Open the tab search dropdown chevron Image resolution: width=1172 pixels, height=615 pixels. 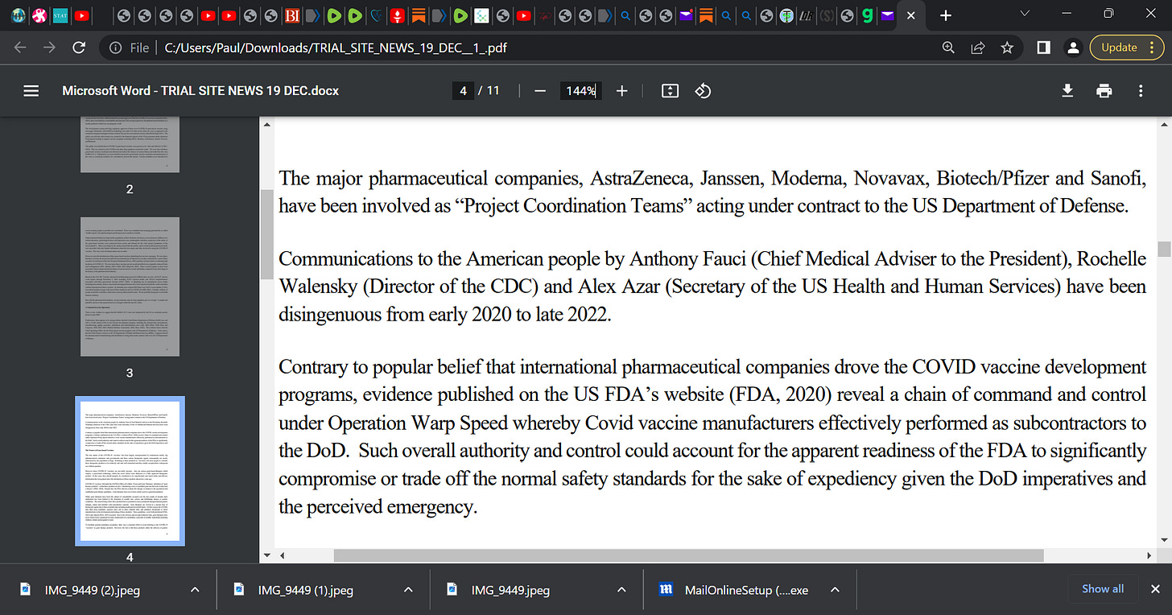click(1025, 14)
